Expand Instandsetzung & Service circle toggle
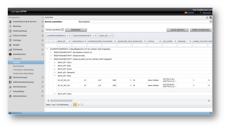 pos(42,22)
